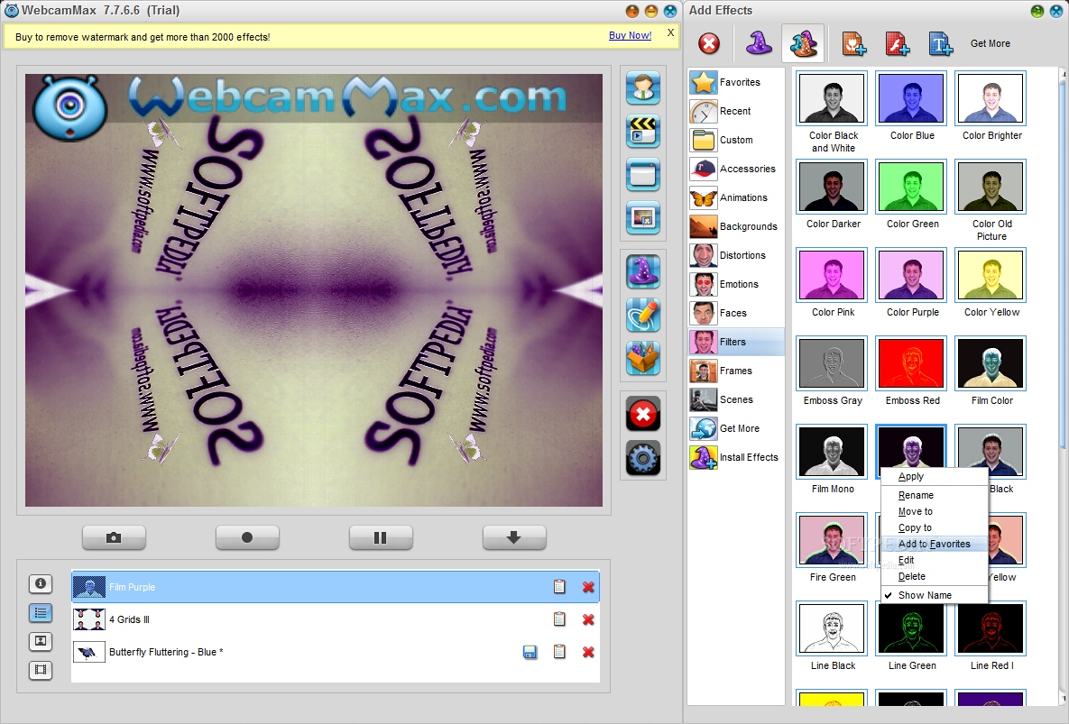1069x724 pixels.
Task: Open the Distortions category
Action: click(x=736, y=255)
